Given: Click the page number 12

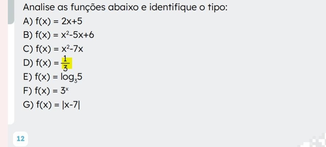Looking at the screenshot, I should [x=20, y=138].
